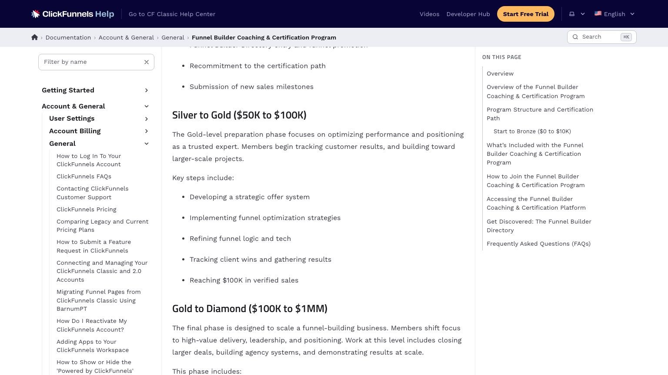Click the theme switcher monitor icon
Viewport: 668px width, 375px height.
(x=572, y=14)
